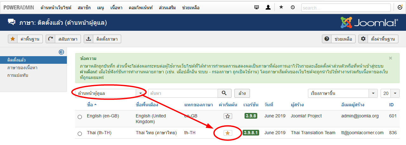Select ภาษาของเนื้อหา in the sidebar
The width and height of the screenshot is (406, 145).
point(23,68)
